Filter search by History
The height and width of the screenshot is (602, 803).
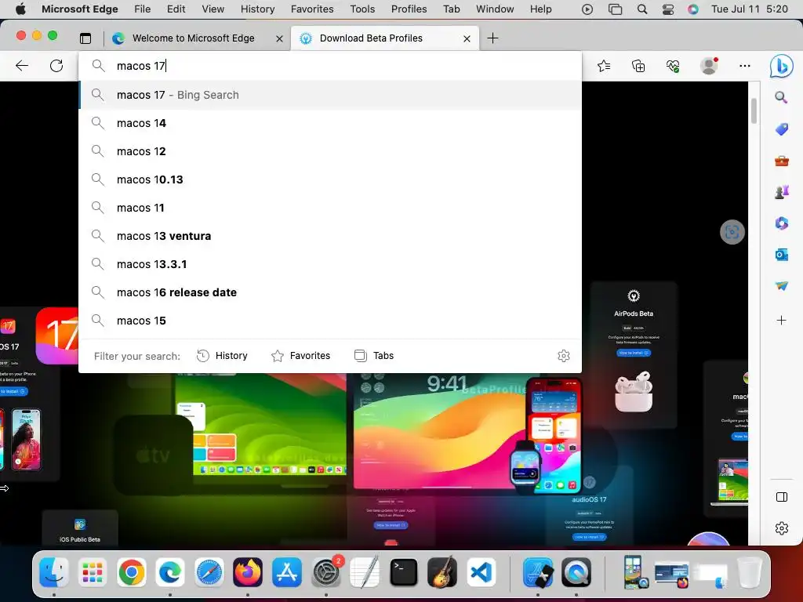click(x=222, y=356)
